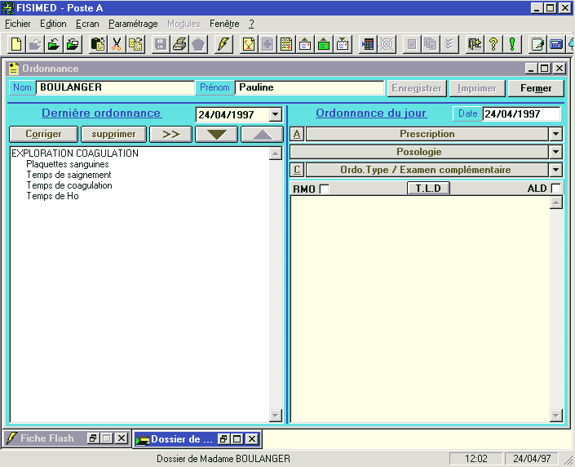This screenshot has height=467, width=575.
Task: Click the grayed stacked pages icon
Action: tap(431, 44)
